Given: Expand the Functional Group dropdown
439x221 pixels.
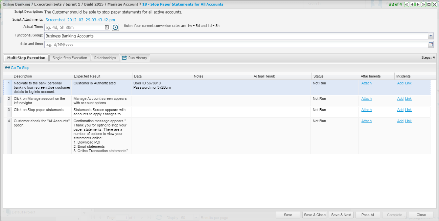Looking at the screenshot, I should pyautogui.click(x=430, y=36).
